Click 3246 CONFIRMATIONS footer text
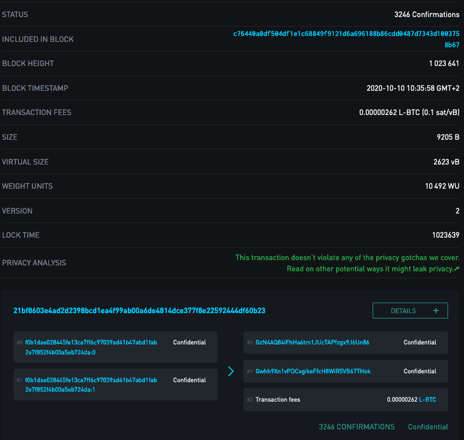Image resolution: width=464 pixels, height=440 pixels. [357, 426]
